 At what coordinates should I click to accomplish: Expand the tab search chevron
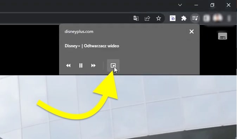(x=180, y=5)
